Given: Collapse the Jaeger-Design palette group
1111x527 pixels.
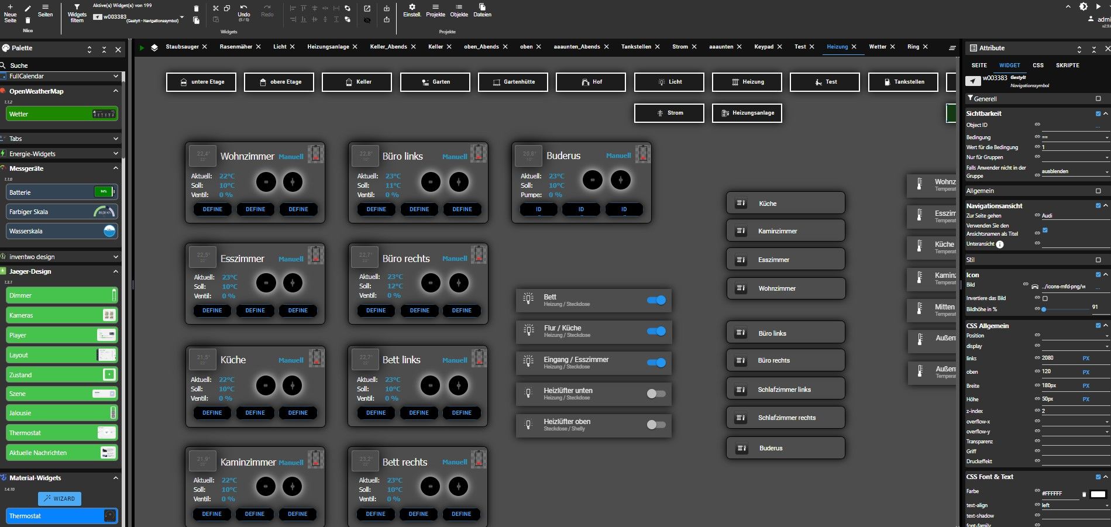Looking at the screenshot, I should click(115, 271).
